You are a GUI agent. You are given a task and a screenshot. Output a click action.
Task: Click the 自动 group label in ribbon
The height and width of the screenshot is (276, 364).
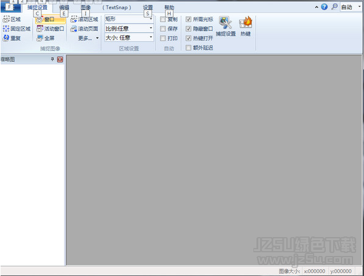click(x=169, y=49)
